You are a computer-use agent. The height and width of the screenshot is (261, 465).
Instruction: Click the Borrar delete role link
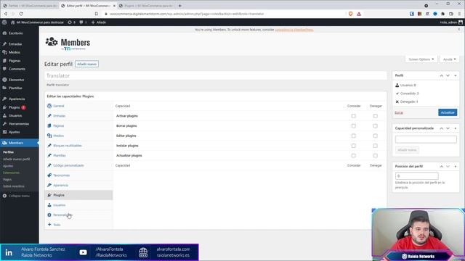[x=399, y=112]
